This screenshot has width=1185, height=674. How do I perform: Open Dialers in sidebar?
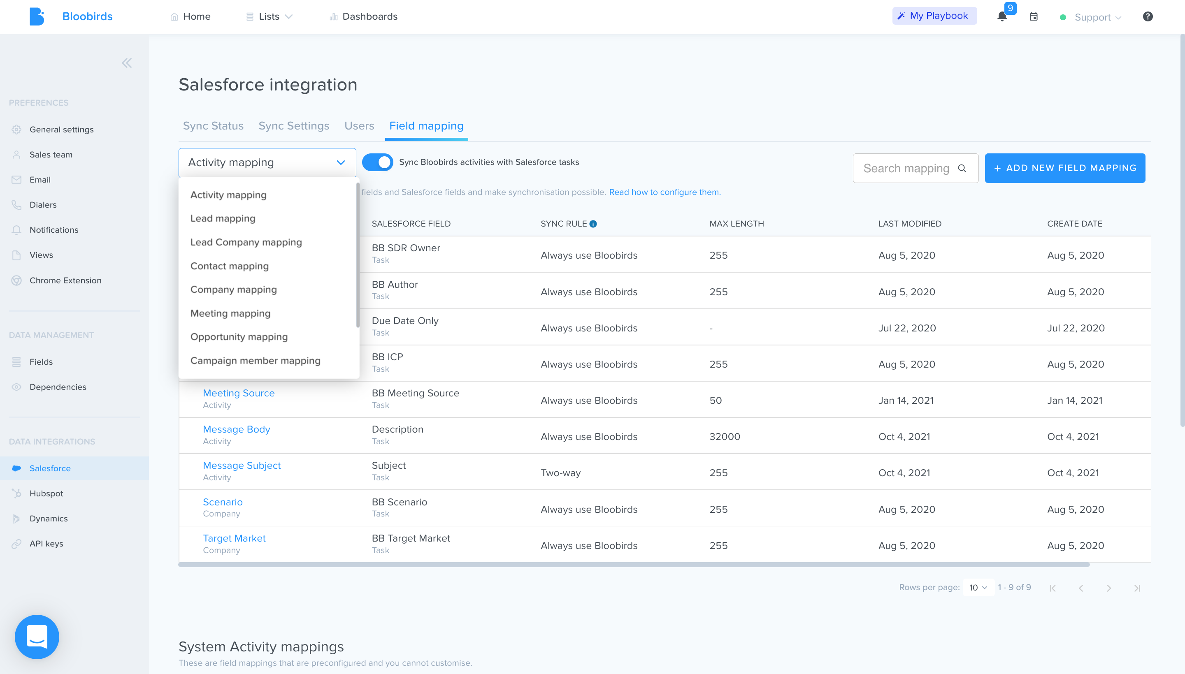(43, 205)
